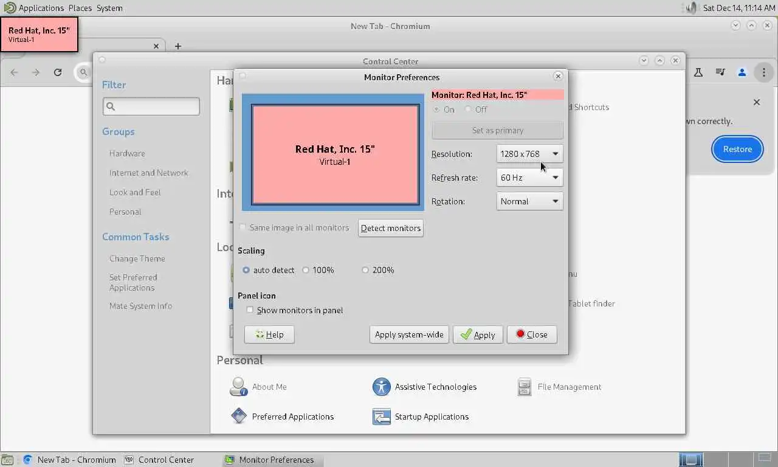
Task: Open Chromium three-dot menu
Action: 763,72
